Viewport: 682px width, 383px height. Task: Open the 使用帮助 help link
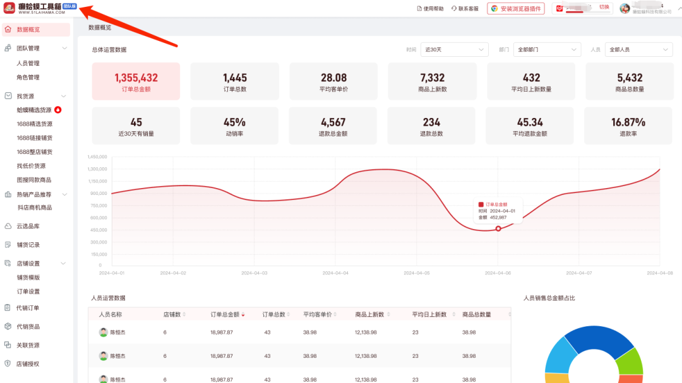coord(430,9)
